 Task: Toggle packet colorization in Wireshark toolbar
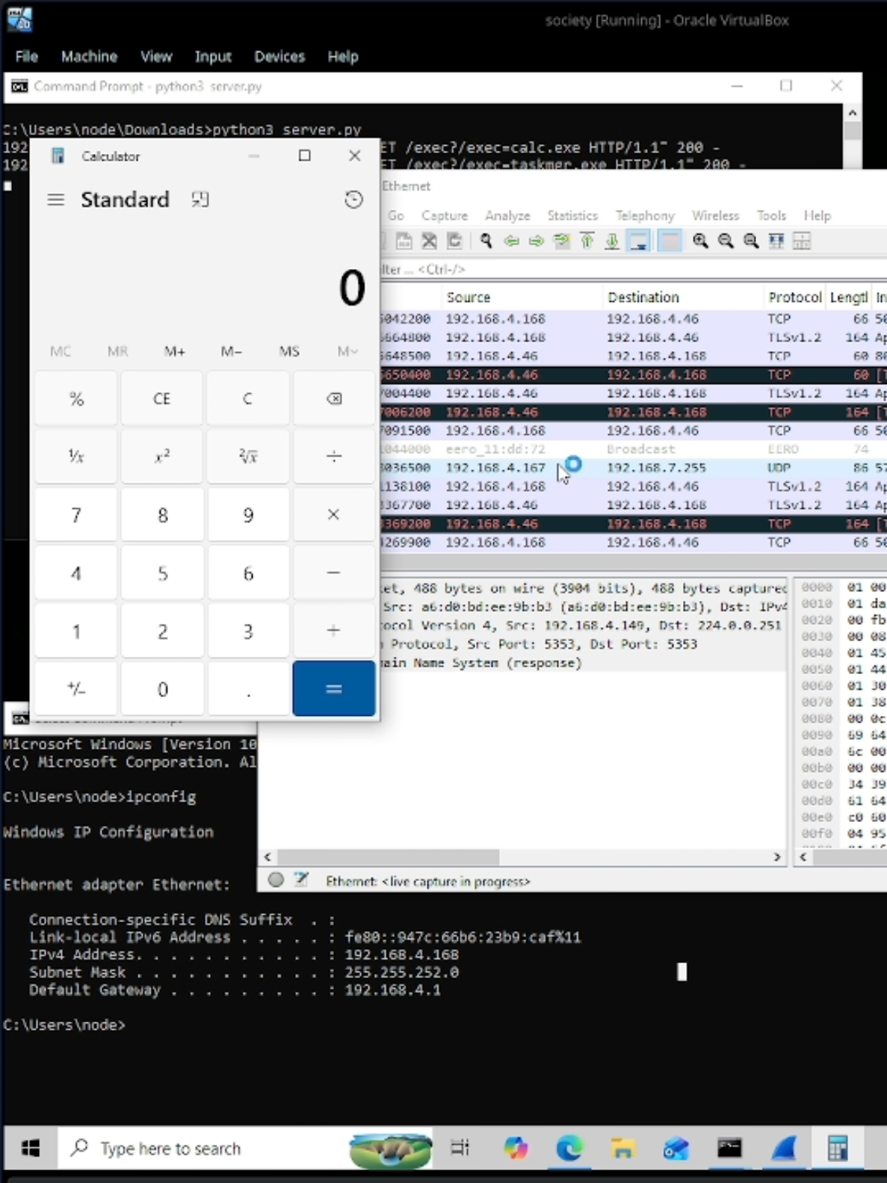pyautogui.click(x=670, y=241)
